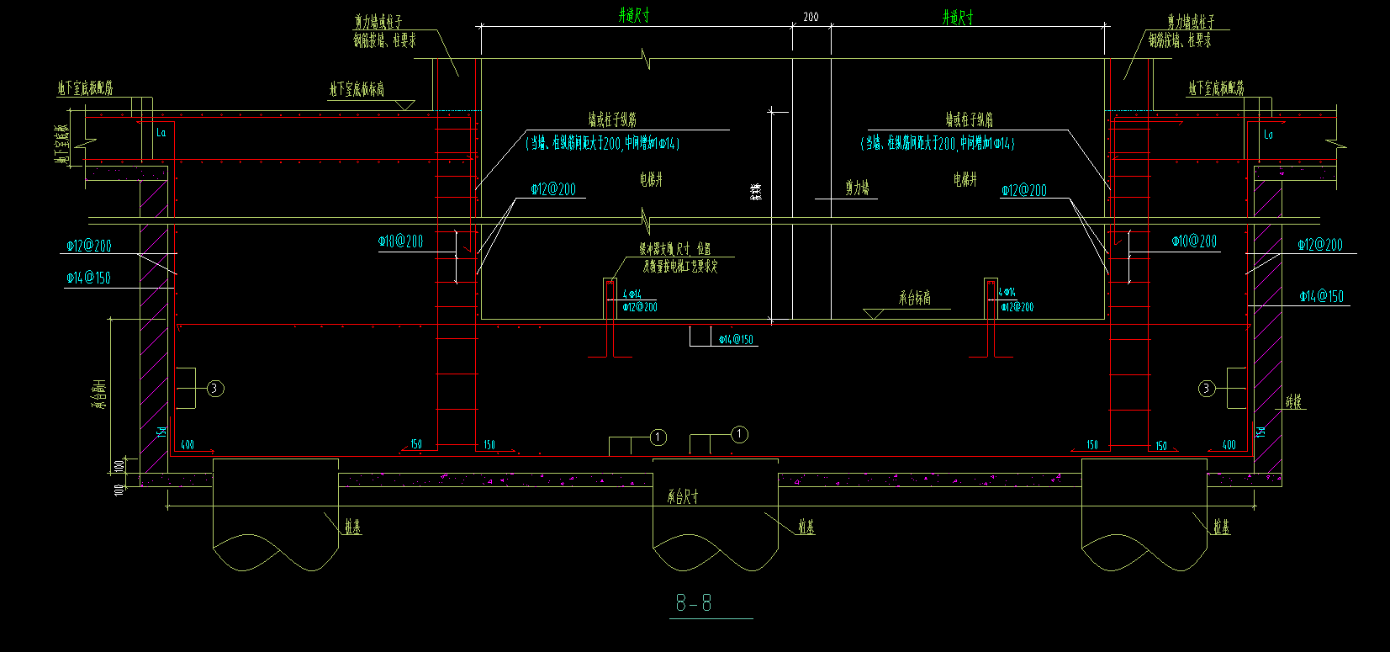Click the "承台标高" elevation label

(x=915, y=298)
